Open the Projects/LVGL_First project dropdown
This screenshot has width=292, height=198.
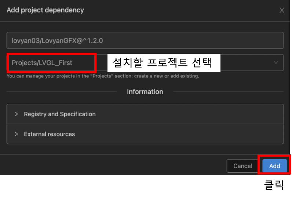145,63
